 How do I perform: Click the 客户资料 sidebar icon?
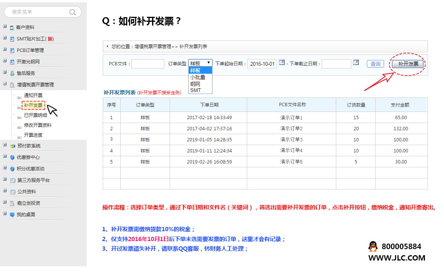click(x=12, y=28)
